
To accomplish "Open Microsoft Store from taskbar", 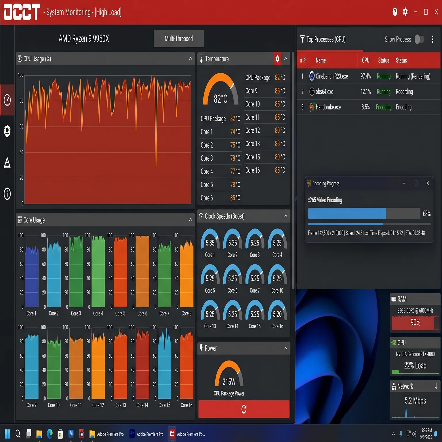I will click(x=60, y=434).
